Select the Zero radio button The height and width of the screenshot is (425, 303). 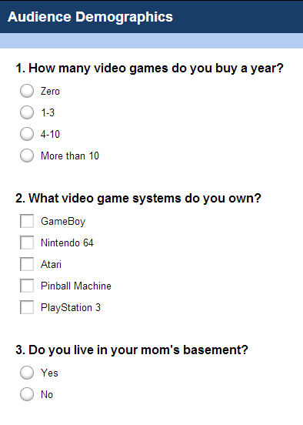point(27,91)
